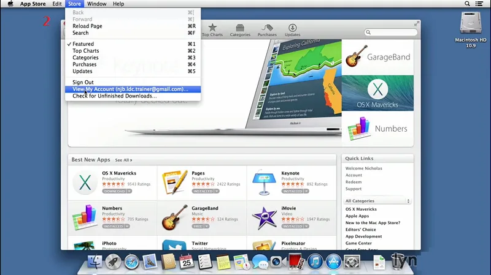Open Messages speech bubble icon in Dock

260,262
